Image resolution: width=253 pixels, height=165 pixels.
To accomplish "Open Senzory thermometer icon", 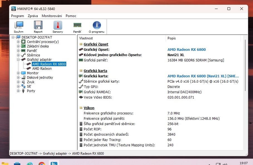I will (58, 27).
